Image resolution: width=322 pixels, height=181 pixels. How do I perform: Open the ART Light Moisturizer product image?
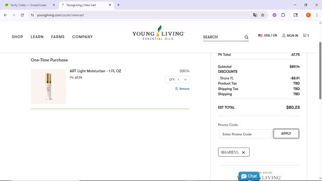tap(48, 86)
